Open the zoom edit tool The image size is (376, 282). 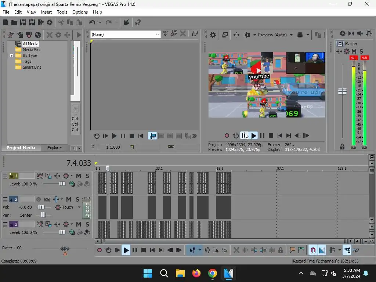coord(225,250)
